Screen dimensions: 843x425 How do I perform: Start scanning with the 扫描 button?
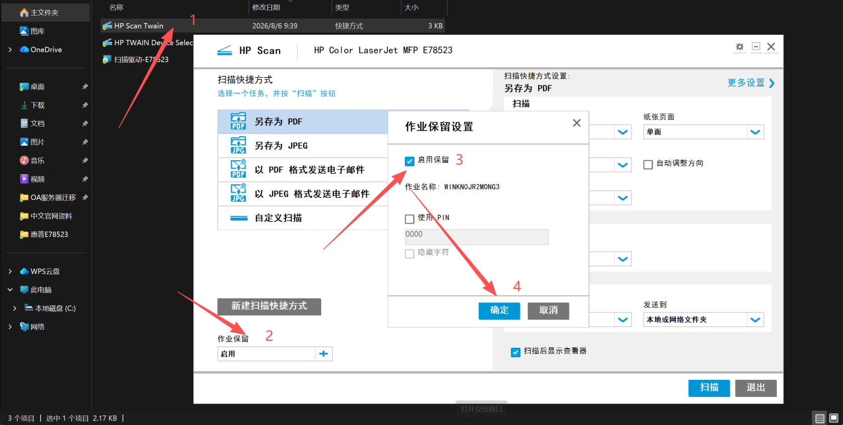709,388
